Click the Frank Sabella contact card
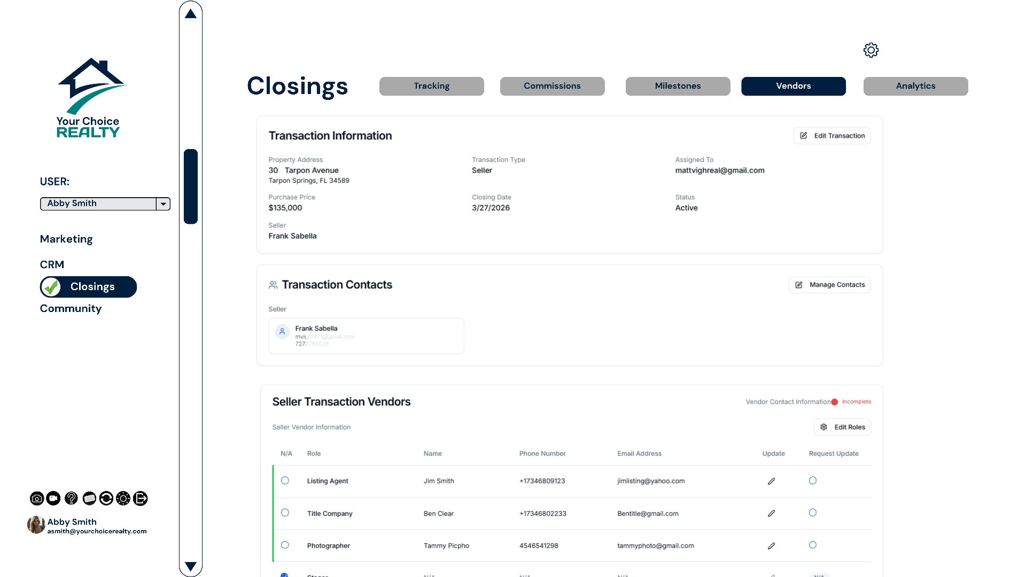 (366, 336)
